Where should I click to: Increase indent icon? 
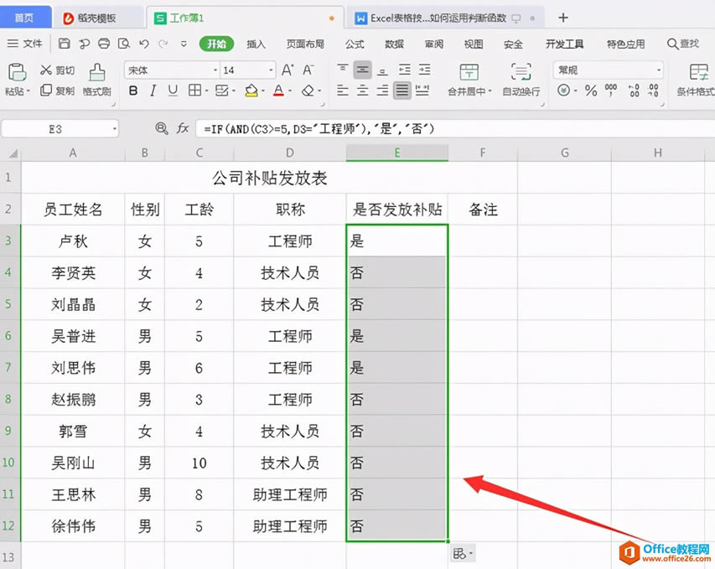pos(424,70)
